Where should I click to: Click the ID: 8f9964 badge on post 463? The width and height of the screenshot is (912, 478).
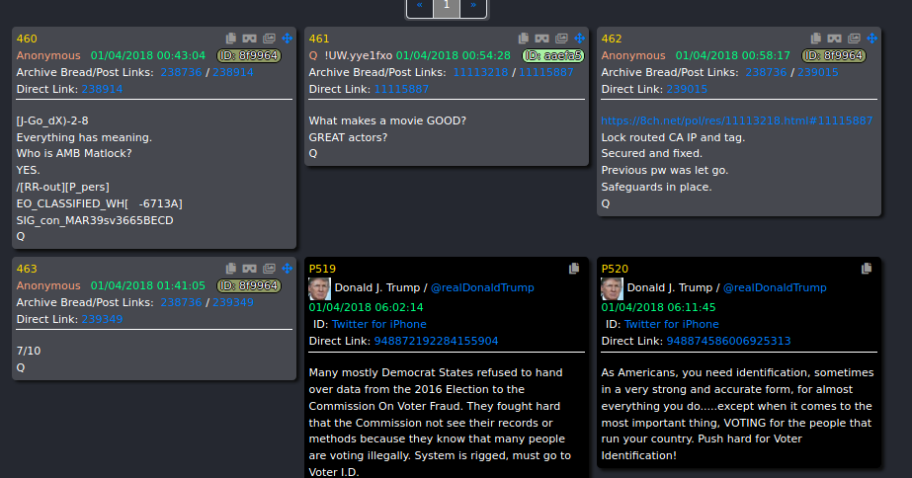pos(249,286)
